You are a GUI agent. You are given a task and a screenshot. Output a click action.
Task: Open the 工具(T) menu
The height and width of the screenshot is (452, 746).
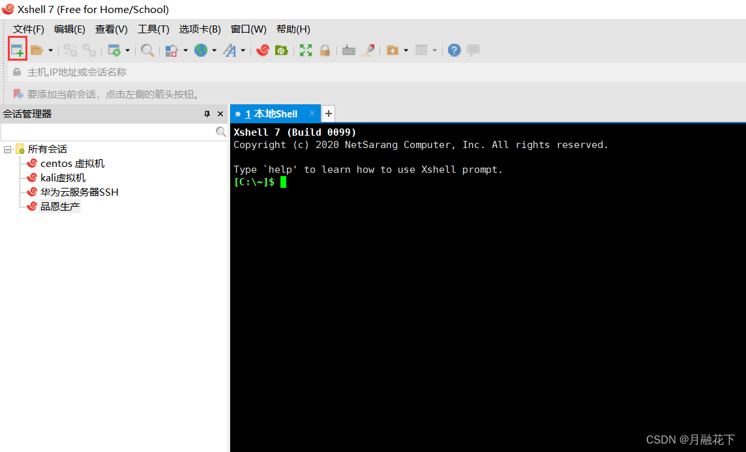pyautogui.click(x=153, y=29)
